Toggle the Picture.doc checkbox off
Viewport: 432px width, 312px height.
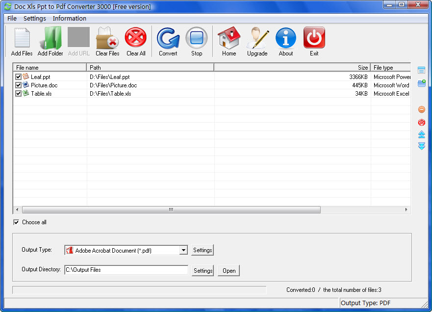coord(18,84)
